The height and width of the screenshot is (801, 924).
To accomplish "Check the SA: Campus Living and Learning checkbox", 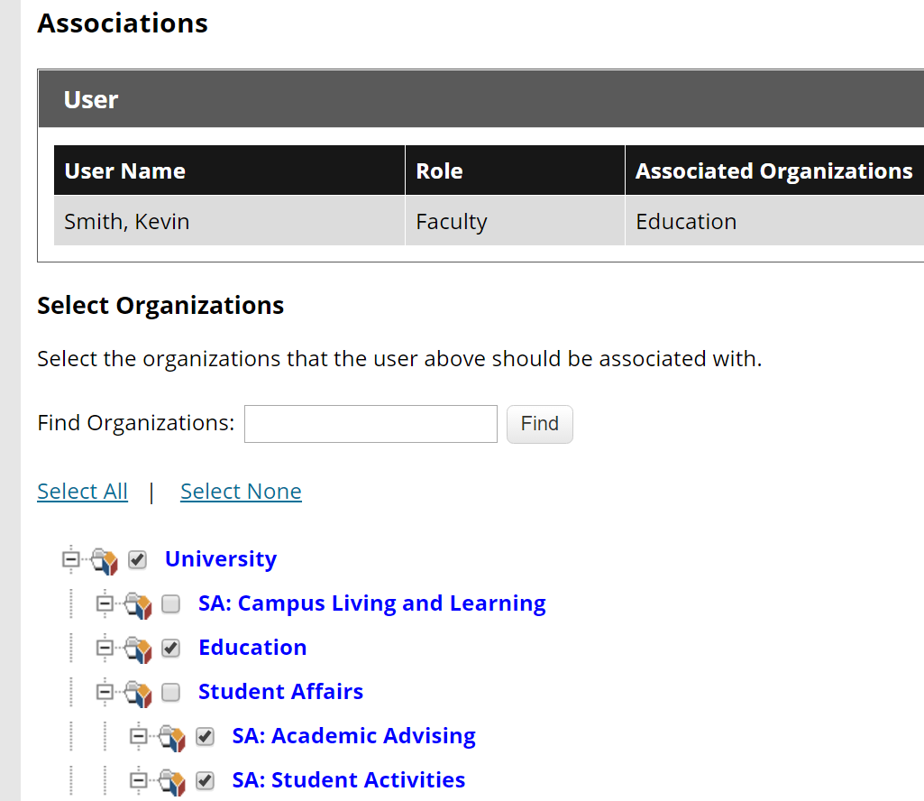I will click(x=171, y=603).
